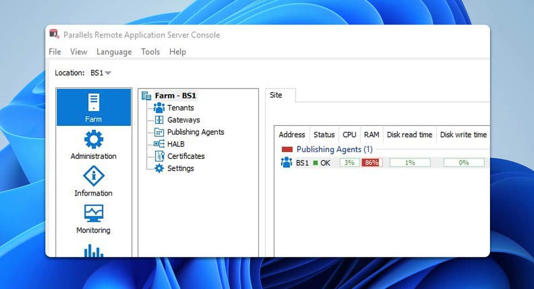Select Publishing Agents in the farm tree
The height and width of the screenshot is (289, 534).
196,132
